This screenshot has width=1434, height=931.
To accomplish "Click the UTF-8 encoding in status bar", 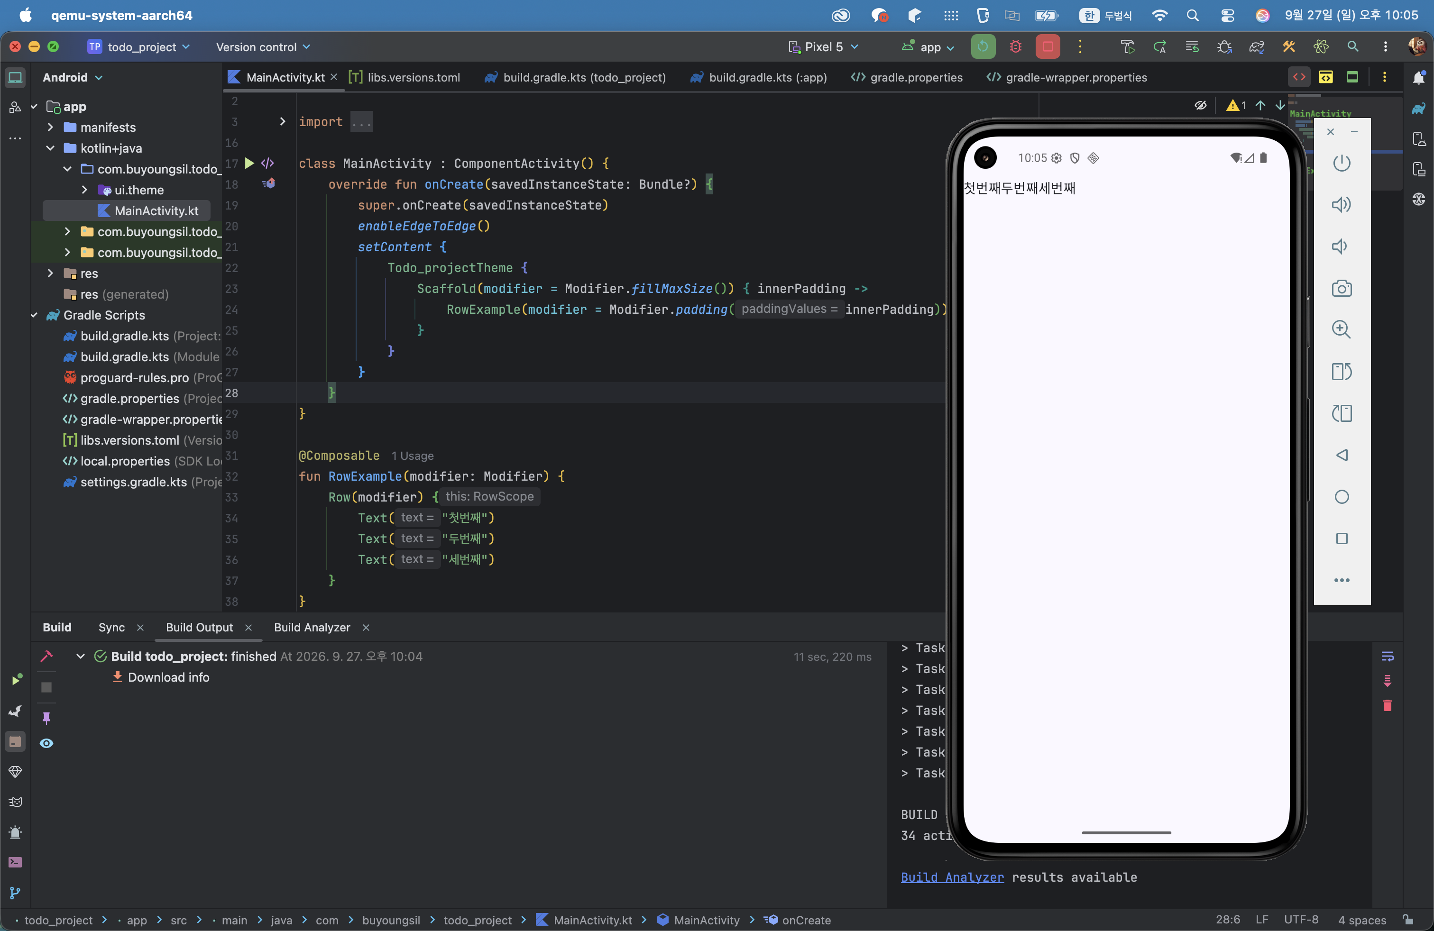I will click(x=1301, y=920).
